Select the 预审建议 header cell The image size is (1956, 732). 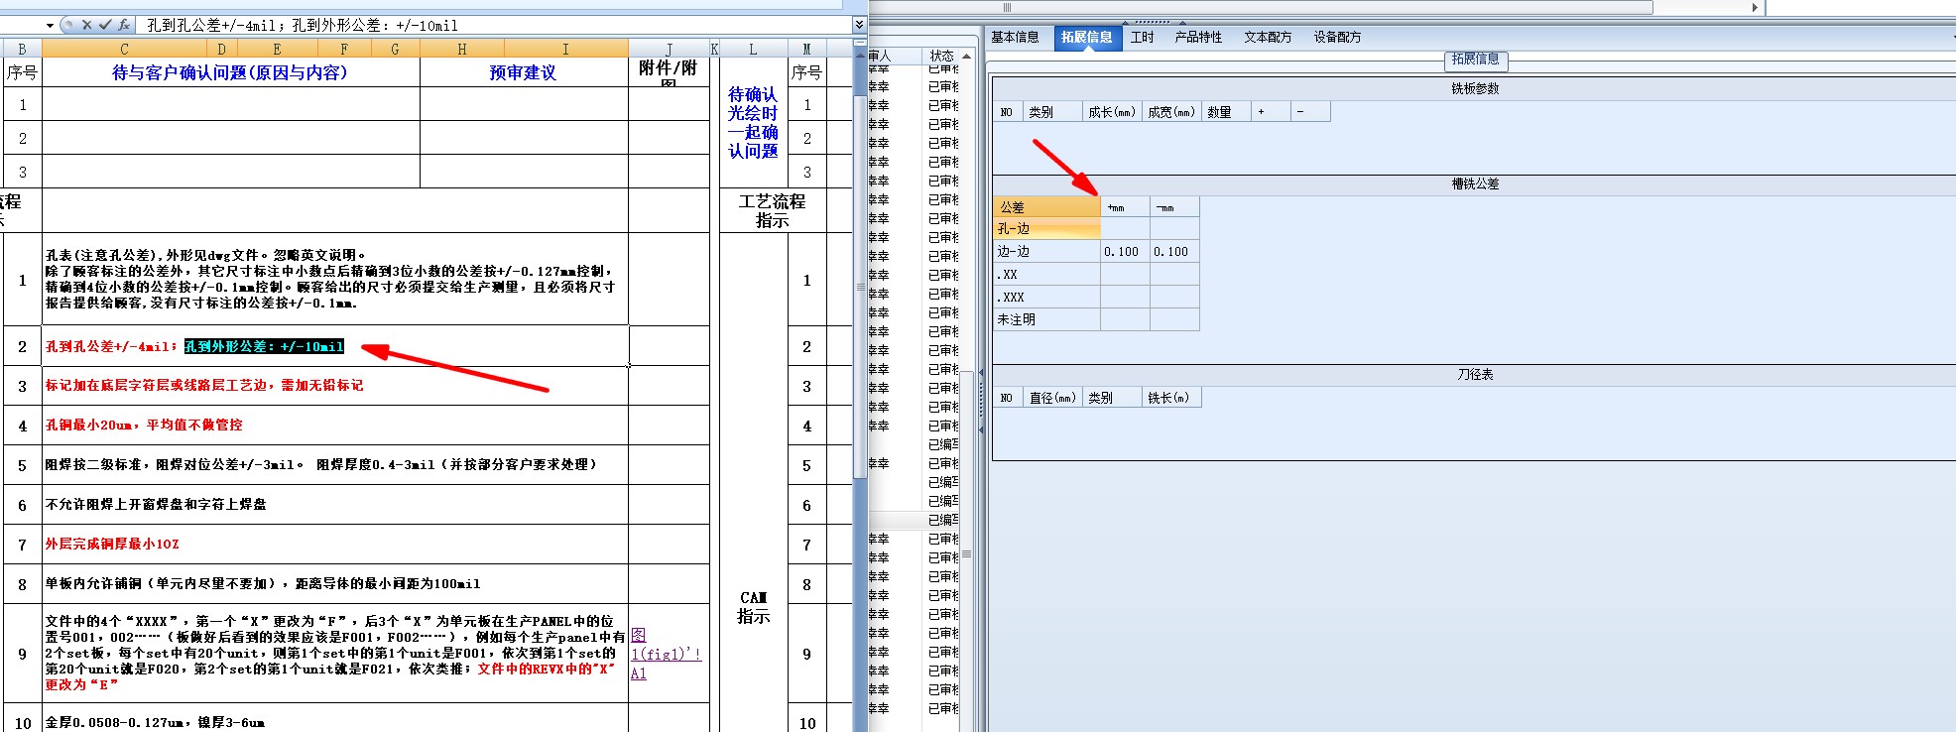click(524, 72)
